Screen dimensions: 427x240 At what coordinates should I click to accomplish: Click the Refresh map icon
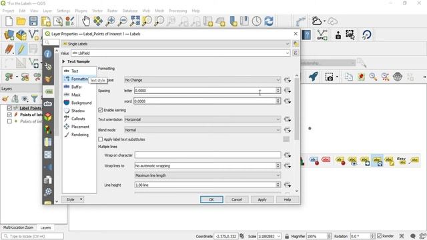pos(269,21)
